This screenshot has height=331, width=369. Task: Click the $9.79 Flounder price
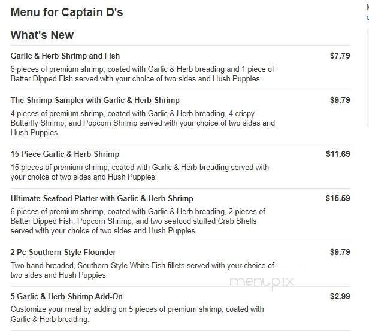pos(340,252)
